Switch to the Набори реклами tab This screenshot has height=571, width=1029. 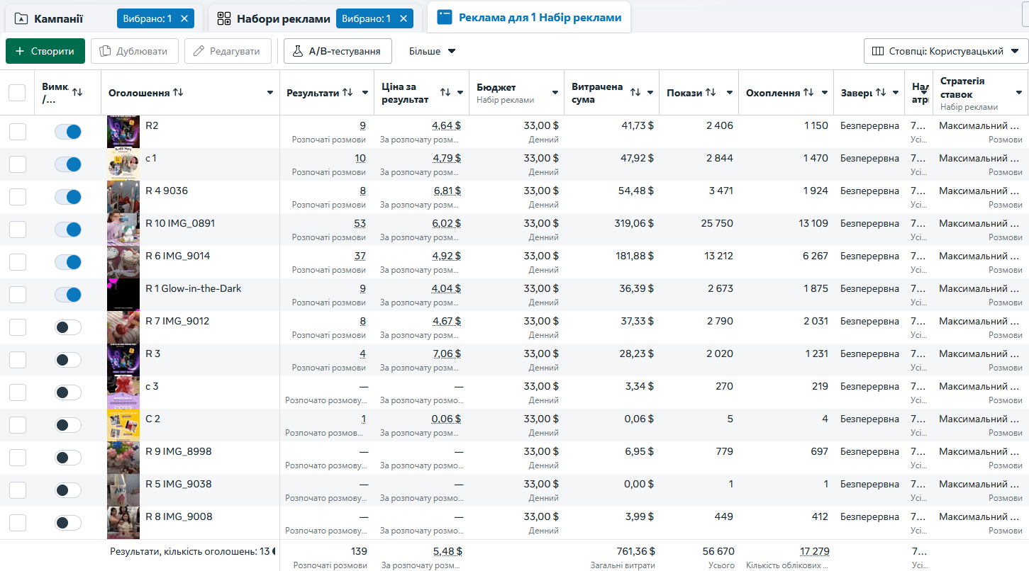coord(284,18)
